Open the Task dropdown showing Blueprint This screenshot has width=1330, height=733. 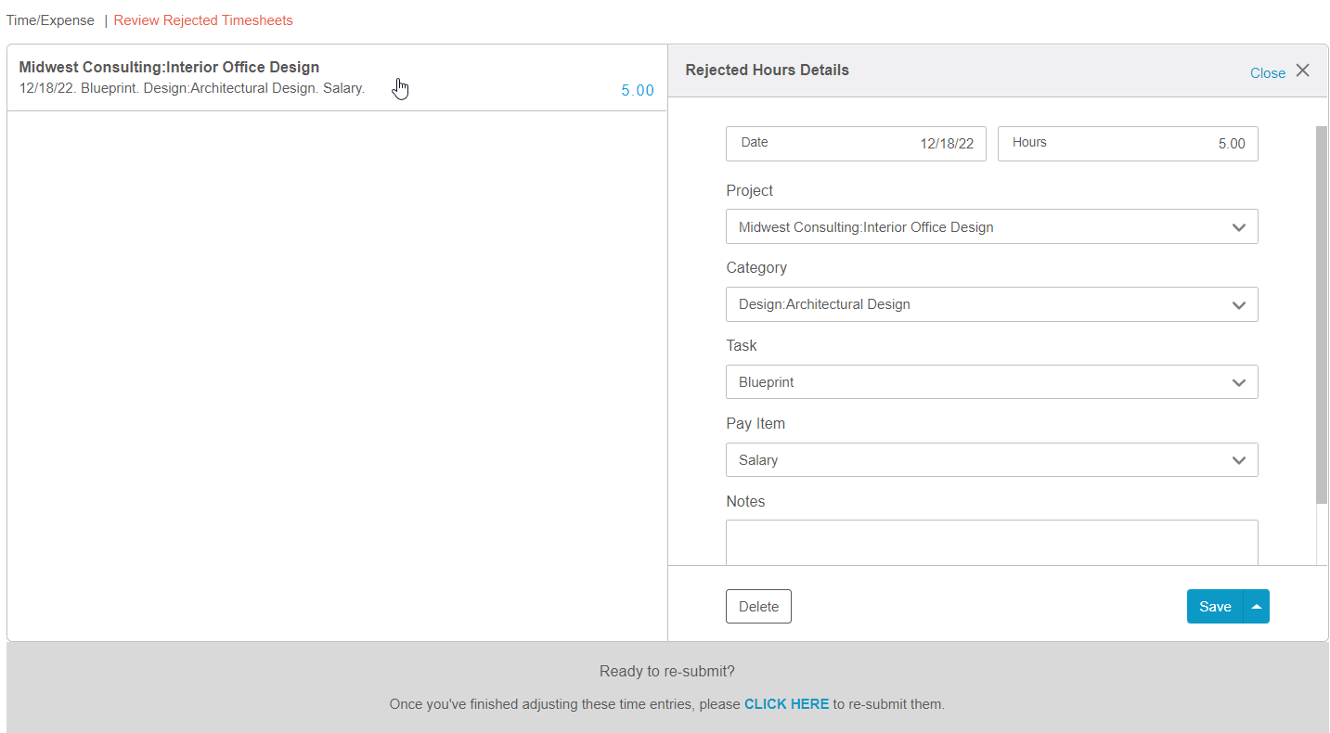tap(991, 382)
